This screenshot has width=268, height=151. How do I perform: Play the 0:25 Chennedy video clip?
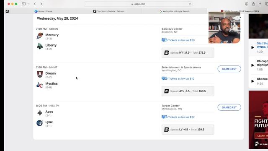point(253,81)
